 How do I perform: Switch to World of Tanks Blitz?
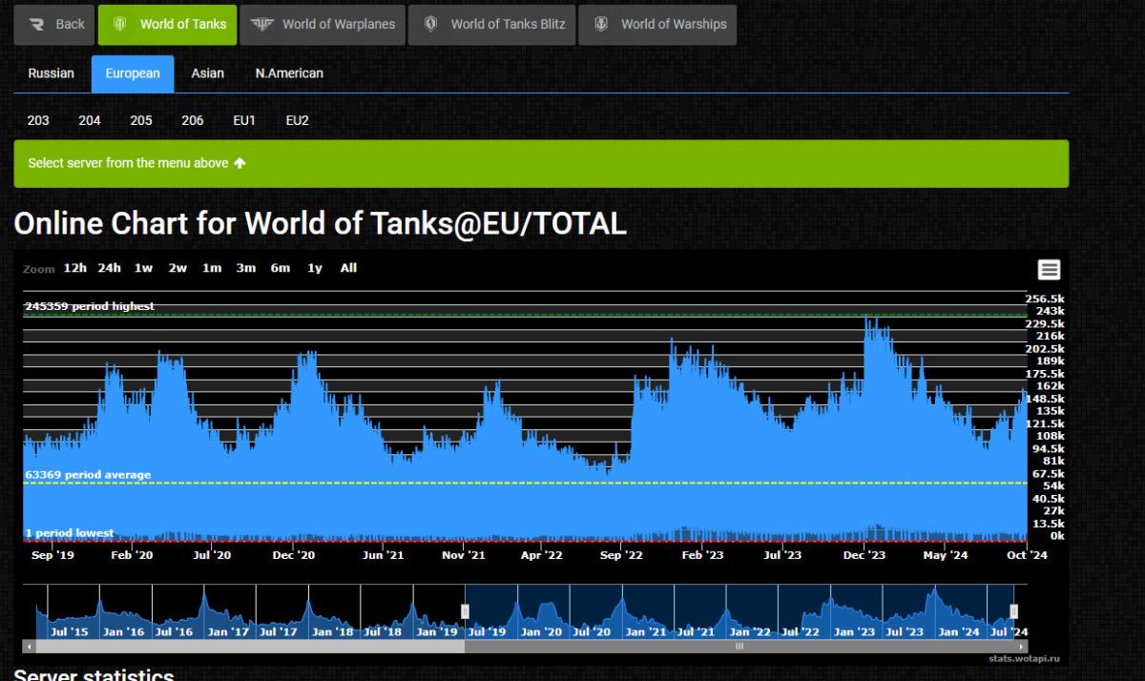coord(492,25)
